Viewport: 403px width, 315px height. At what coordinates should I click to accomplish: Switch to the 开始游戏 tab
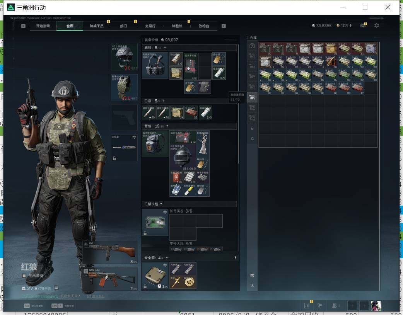[x=43, y=26]
